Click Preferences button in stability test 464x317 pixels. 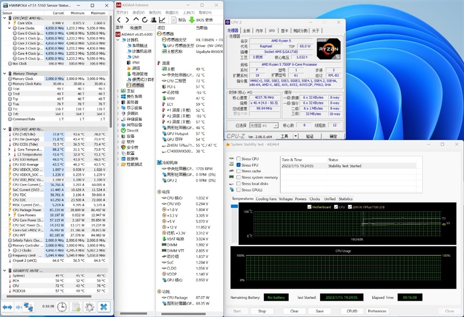377,311
